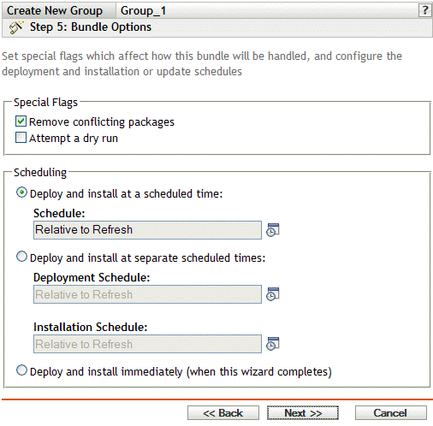Click the Step 5: Bundle Options heading

[91, 27]
